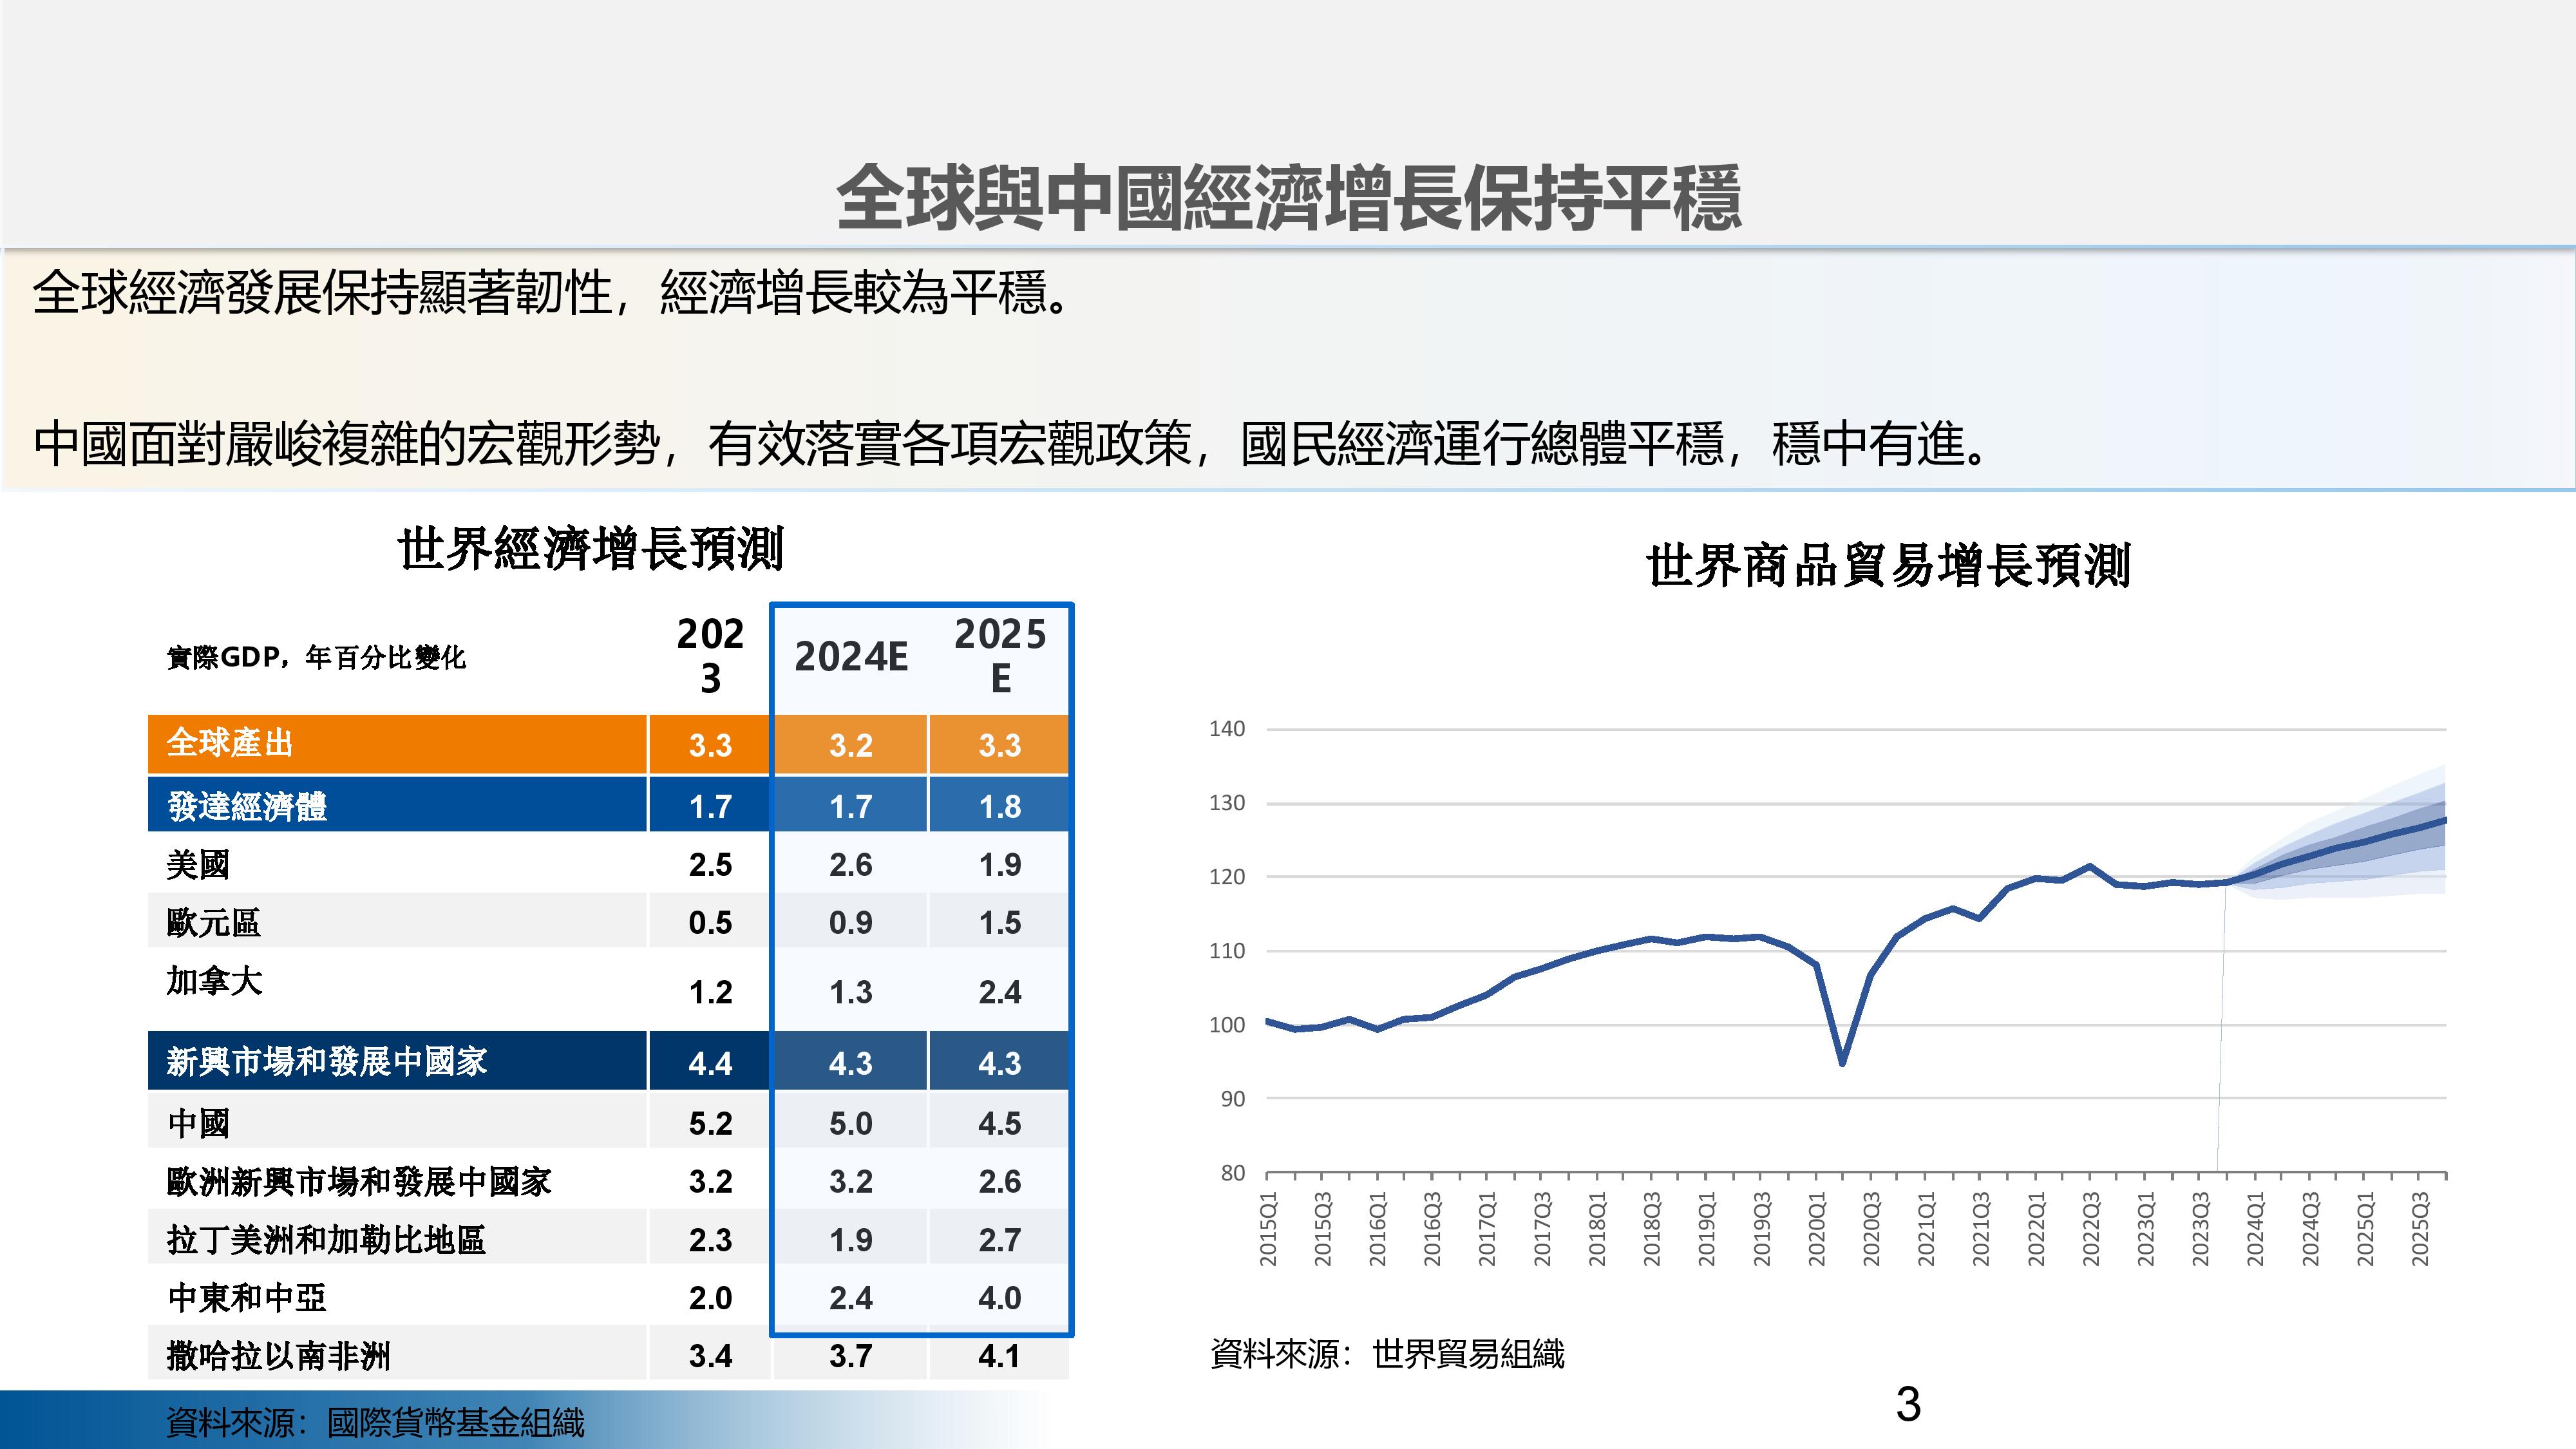Select the orange 全球產出 row label
The image size is (2576, 1449).
[230, 743]
